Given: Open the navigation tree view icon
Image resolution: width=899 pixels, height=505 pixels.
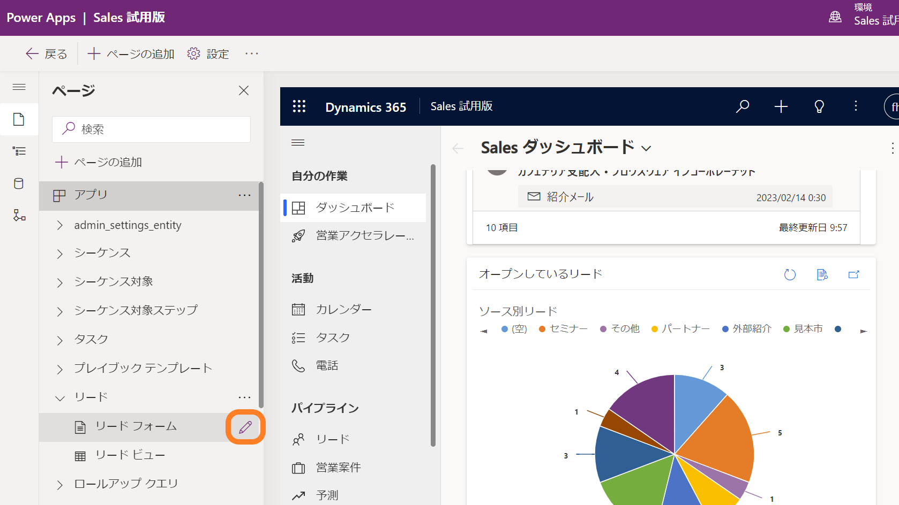Looking at the screenshot, I should click(x=19, y=151).
